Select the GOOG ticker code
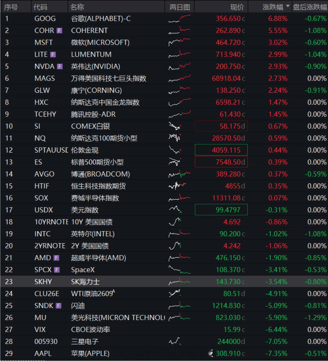This screenshot has height=361, width=328. (45, 19)
